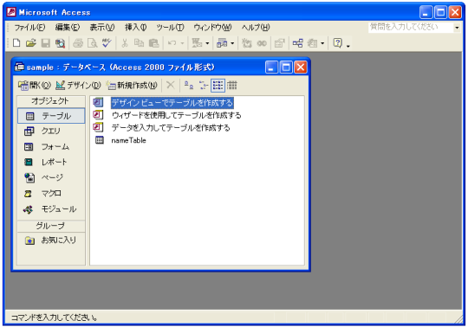Image resolution: width=468 pixels, height=327 pixels.
Task: Expand the Office Links dropdown arrow
Action: tap(207, 43)
